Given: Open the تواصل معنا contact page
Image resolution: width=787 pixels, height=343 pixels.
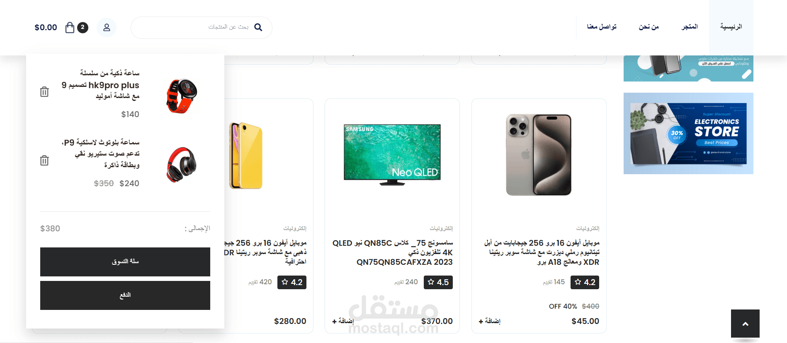Looking at the screenshot, I should (x=602, y=27).
